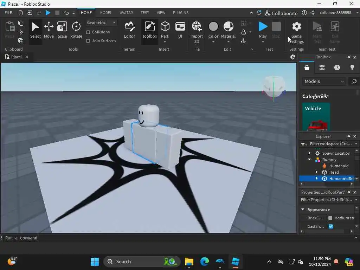Choose the Scale tool

[x=62, y=30]
